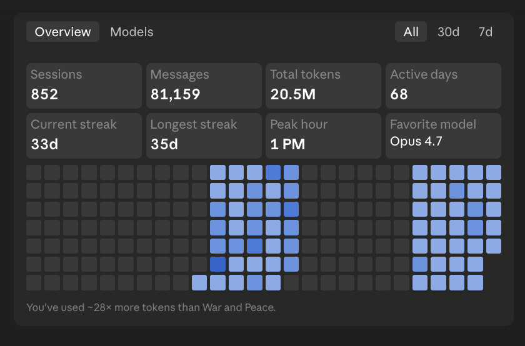Click the Favorite model label
The height and width of the screenshot is (346, 525).
coord(433,124)
